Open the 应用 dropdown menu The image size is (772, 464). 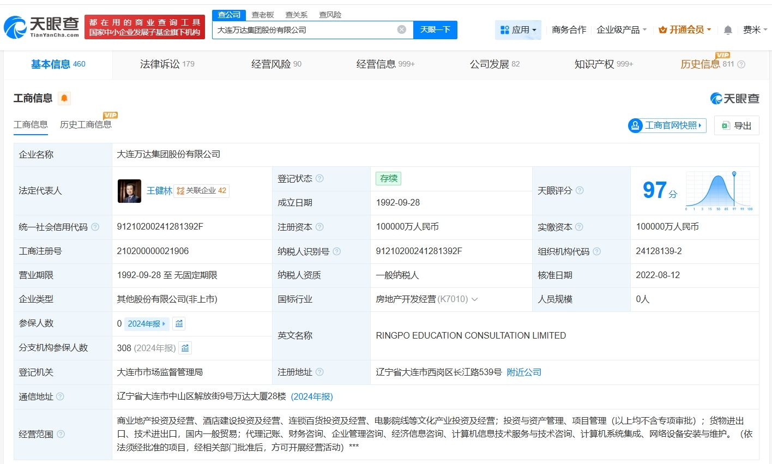point(518,30)
